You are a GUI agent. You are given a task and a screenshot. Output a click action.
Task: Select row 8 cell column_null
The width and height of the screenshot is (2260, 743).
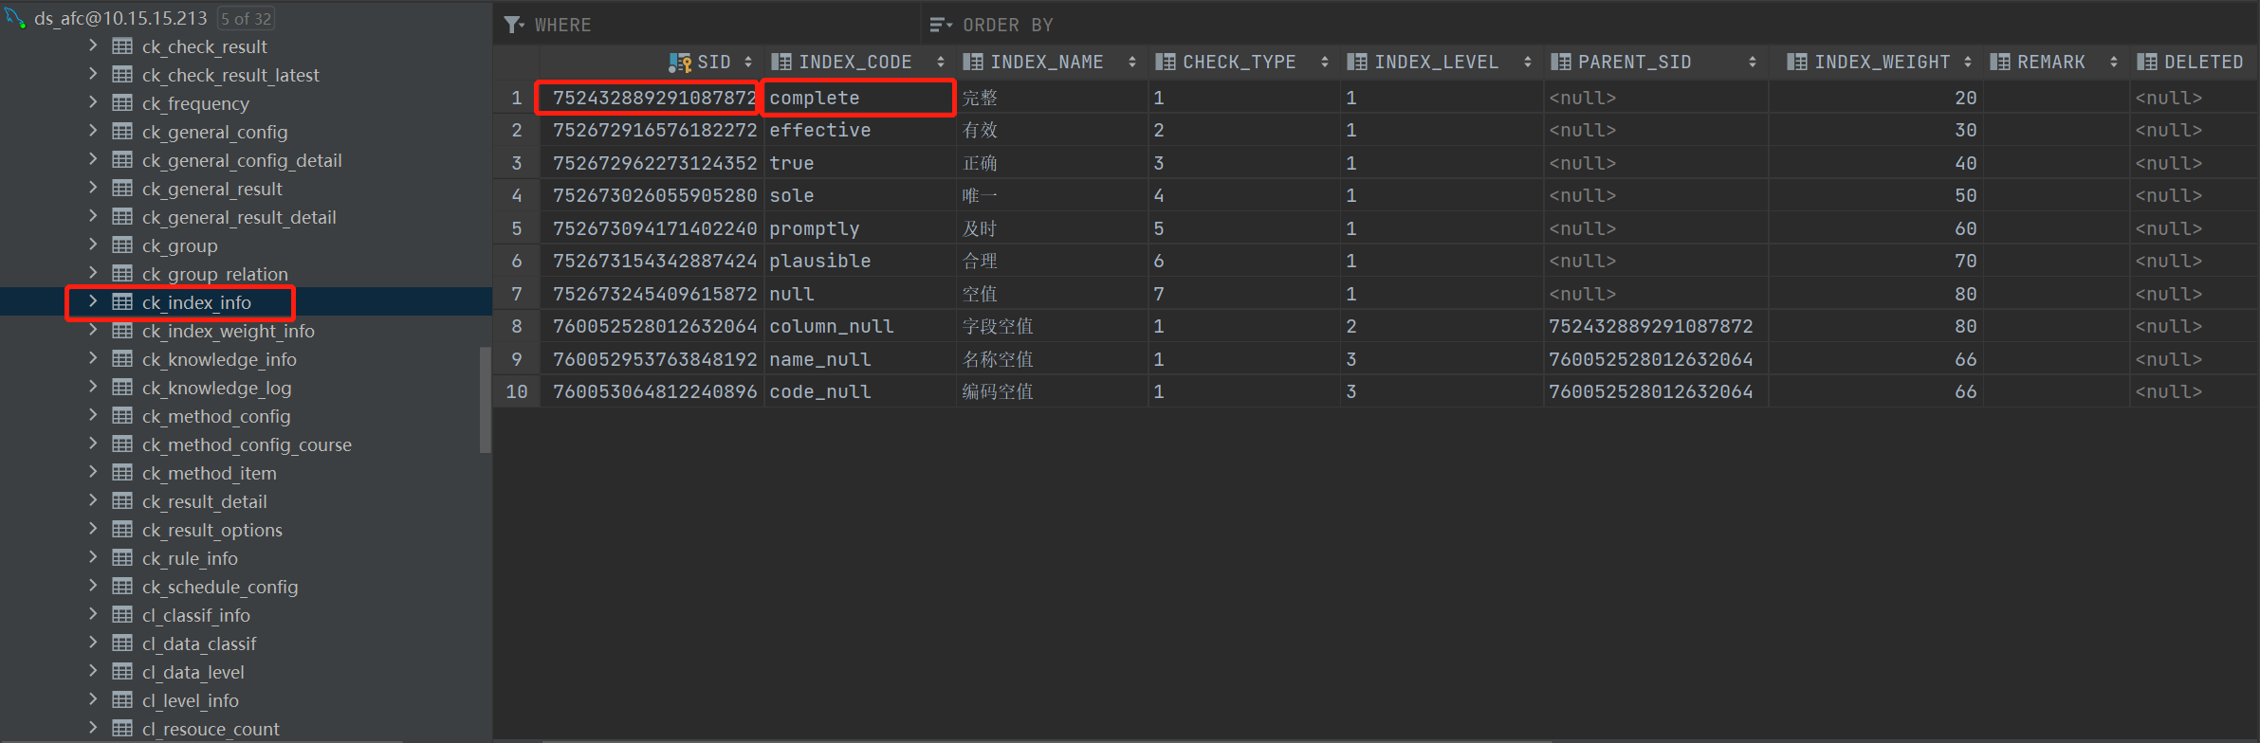pyautogui.click(x=831, y=327)
